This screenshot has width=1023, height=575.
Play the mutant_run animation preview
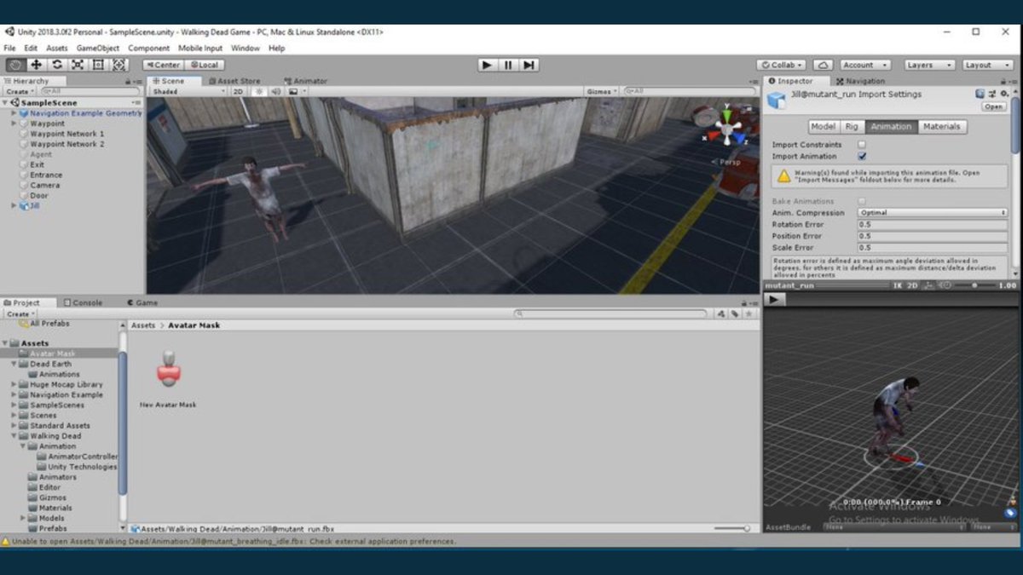tap(774, 300)
